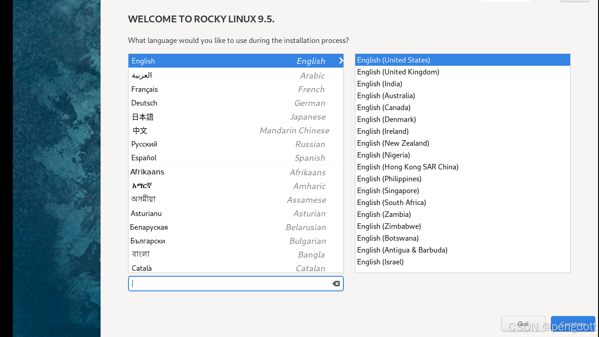599x337 pixels.
Task: Click the language search input field
Action: 236,284
